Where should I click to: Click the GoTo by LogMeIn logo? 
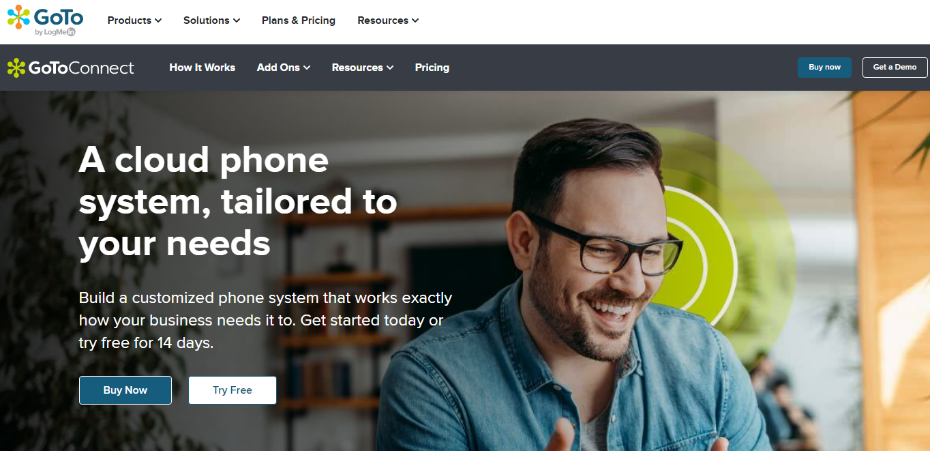point(45,20)
